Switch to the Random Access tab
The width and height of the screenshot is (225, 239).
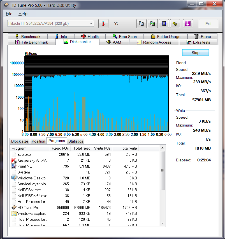click(x=154, y=42)
